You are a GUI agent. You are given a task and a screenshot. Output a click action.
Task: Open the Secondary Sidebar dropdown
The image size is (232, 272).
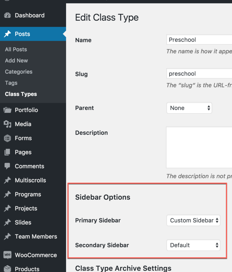pos(193,245)
